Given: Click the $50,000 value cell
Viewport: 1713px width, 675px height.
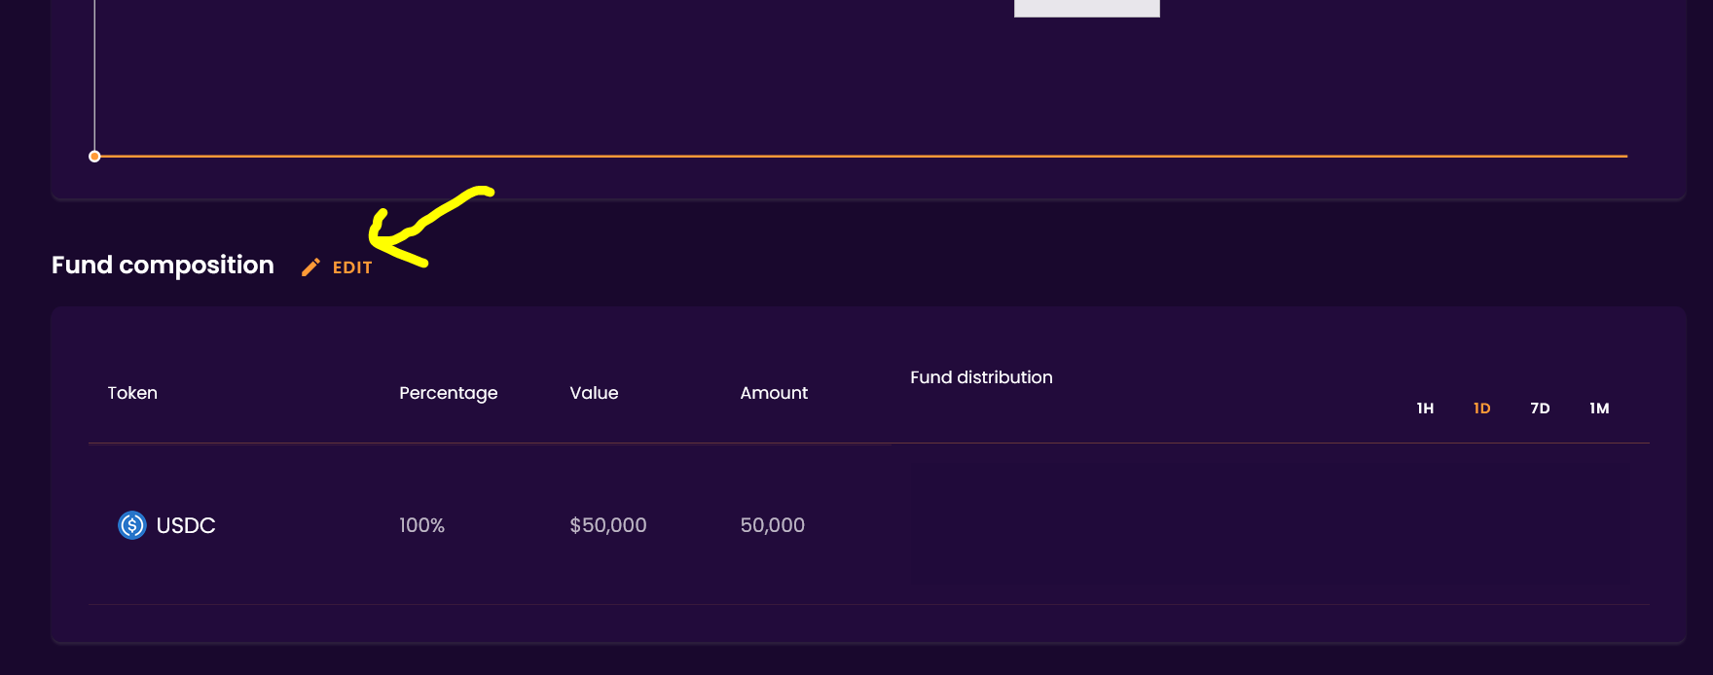Looking at the screenshot, I should click(608, 525).
